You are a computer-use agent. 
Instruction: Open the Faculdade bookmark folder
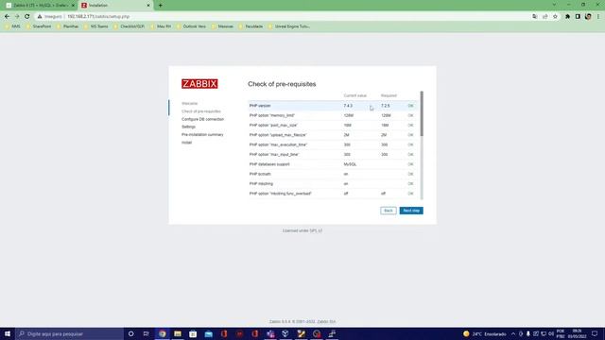pyautogui.click(x=251, y=26)
